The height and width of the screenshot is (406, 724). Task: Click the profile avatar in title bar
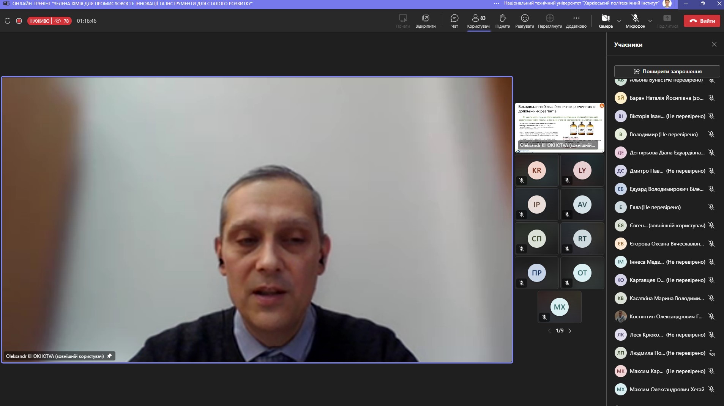667,3
